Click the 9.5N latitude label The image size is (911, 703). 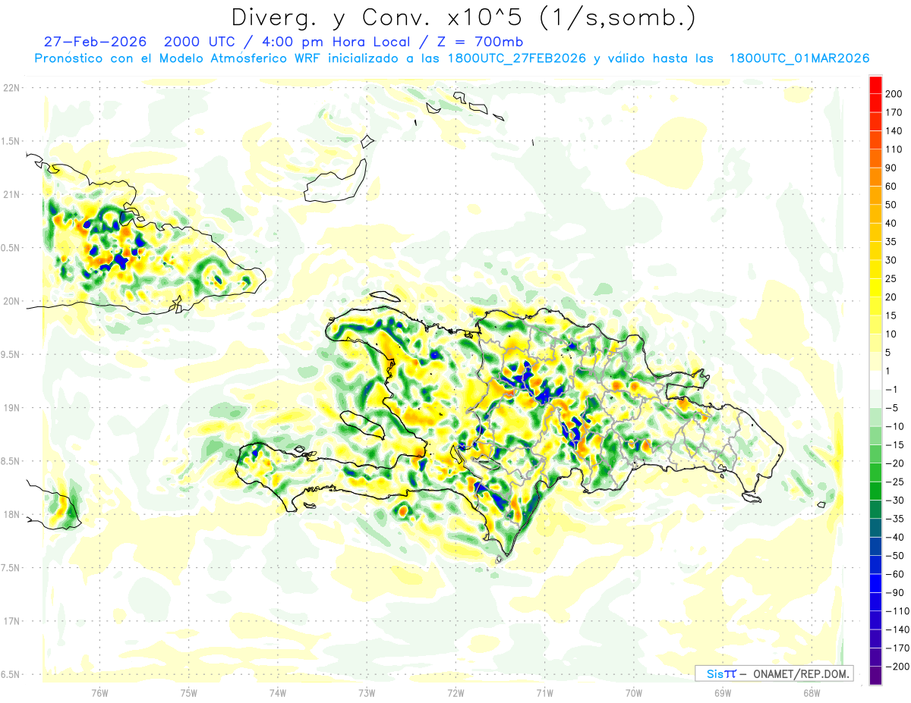pos(11,355)
